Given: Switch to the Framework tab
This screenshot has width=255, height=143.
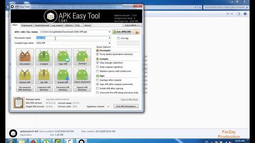Looking at the screenshot, I should coord(27,25).
